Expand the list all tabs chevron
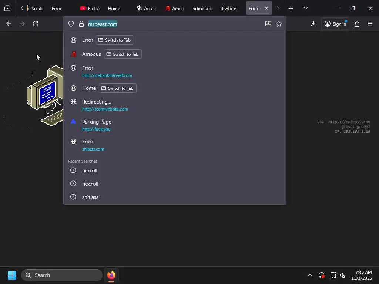Image resolution: width=379 pixels, height=284 pixels. [305, 8]
